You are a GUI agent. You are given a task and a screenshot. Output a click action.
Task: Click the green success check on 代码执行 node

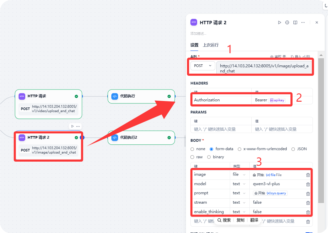pyautogui.click(x=169, y=96)
